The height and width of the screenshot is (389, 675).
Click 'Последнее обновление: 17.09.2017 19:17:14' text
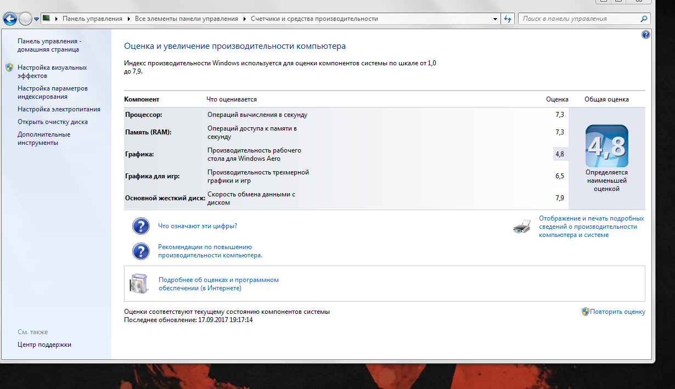188,319
